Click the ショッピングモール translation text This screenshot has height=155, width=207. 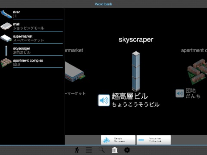pyautogui.click(x=28, y=28)
